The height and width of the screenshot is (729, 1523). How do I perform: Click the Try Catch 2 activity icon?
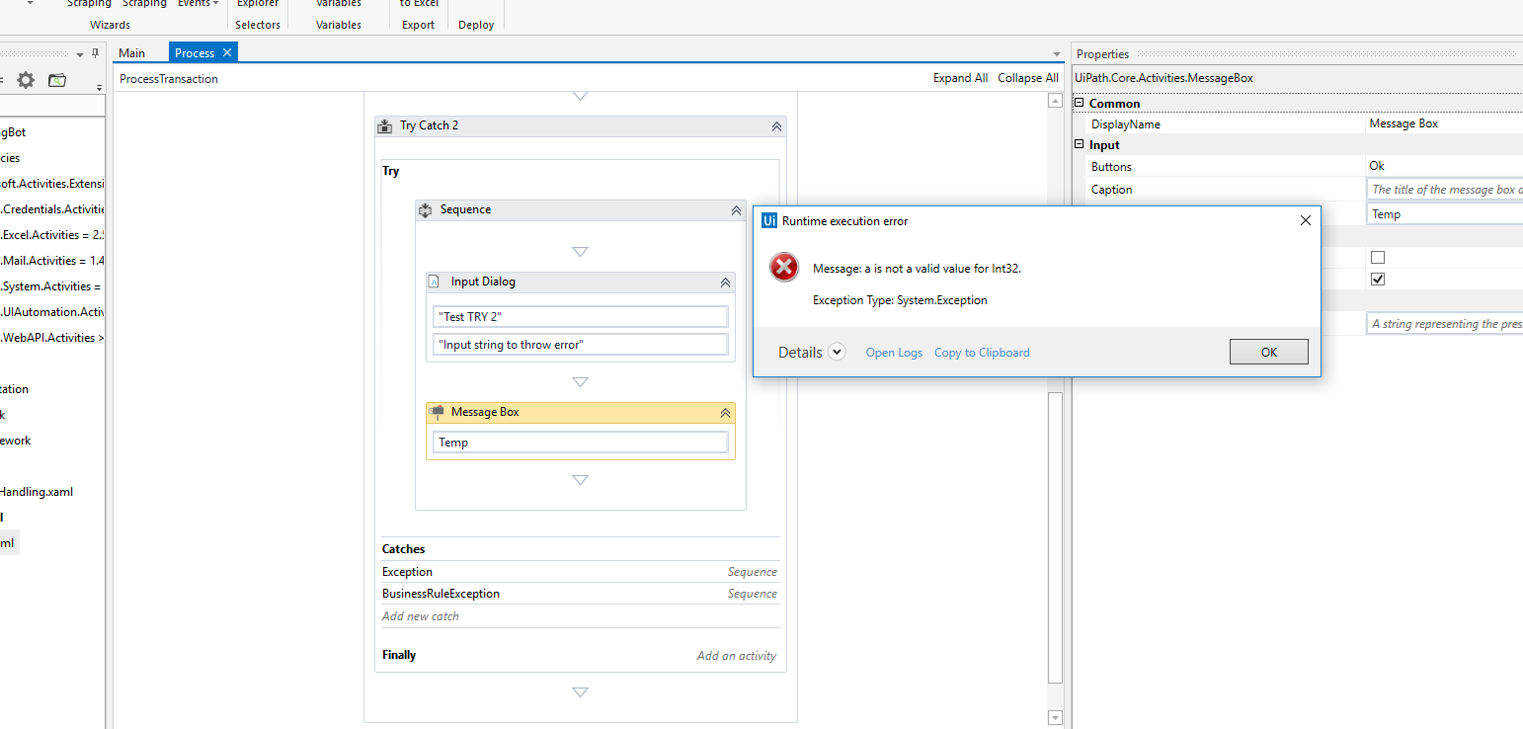point(384,125)
